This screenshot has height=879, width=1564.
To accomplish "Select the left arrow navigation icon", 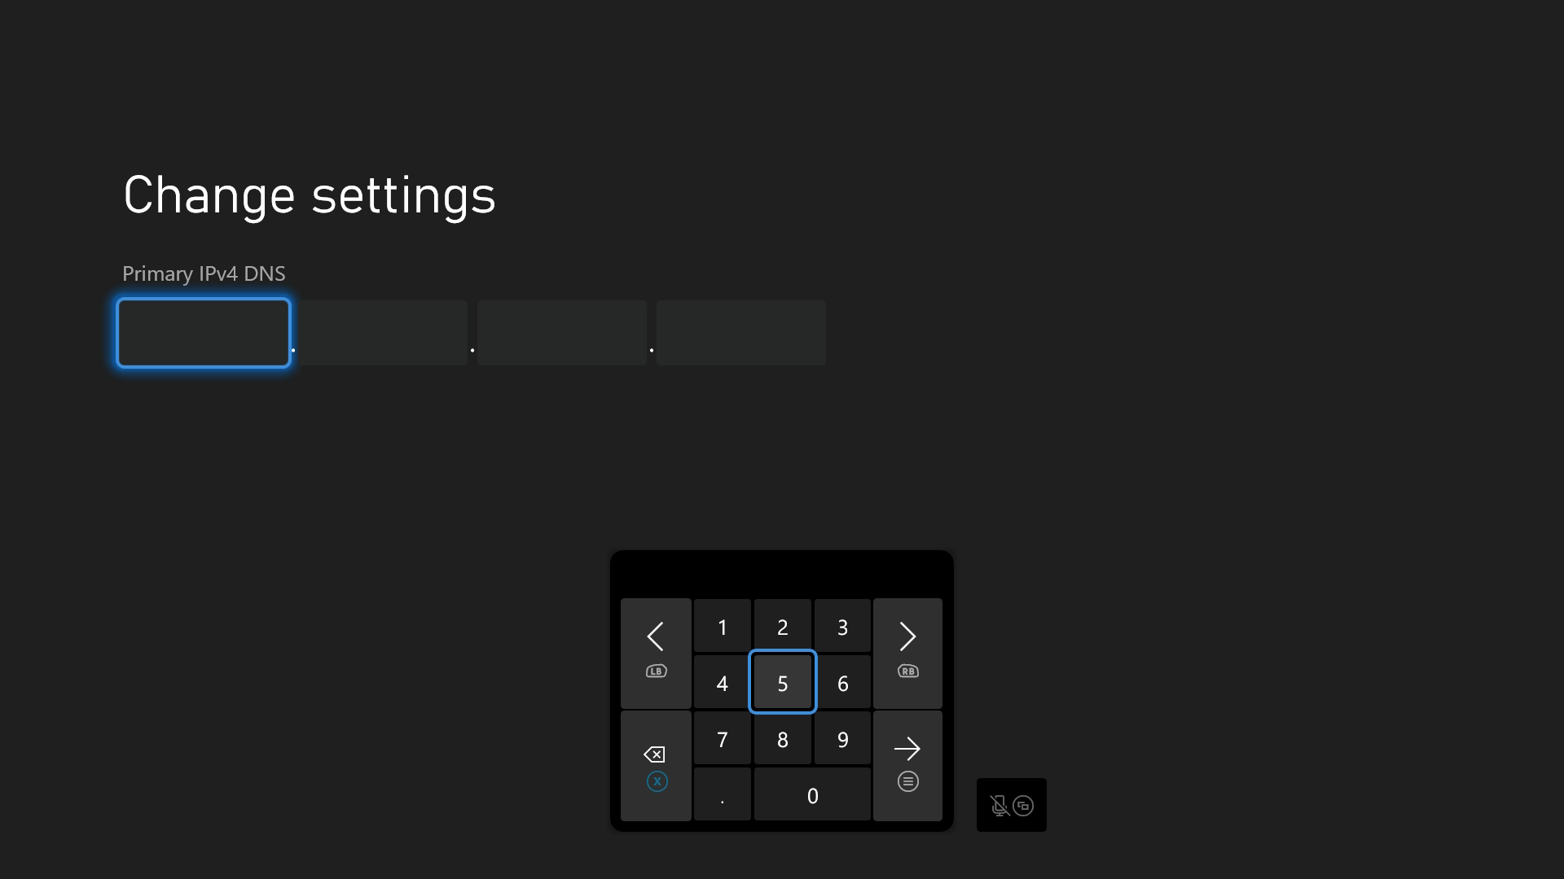I will pos(655,636).
